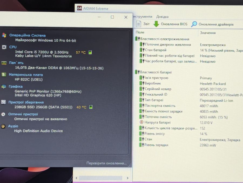
Task: Click the Електромережа value cell
Action: (213, 45)
